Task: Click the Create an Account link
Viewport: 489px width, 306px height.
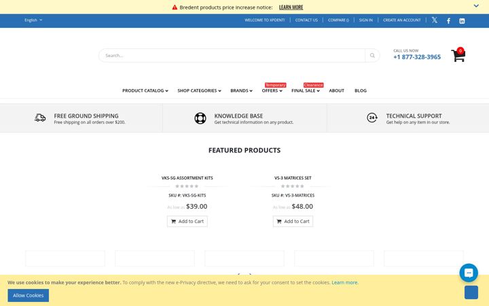Action: click(x=401, y=20)
